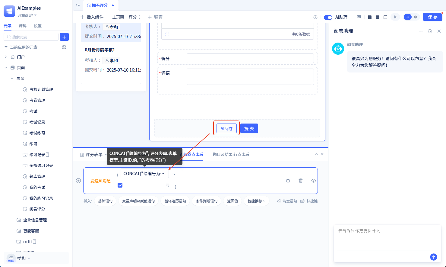Click the 评语 text area
Image resolution: width=446 pixels, height=267 pixels.
pyautogui.click(x=250, y=77)
